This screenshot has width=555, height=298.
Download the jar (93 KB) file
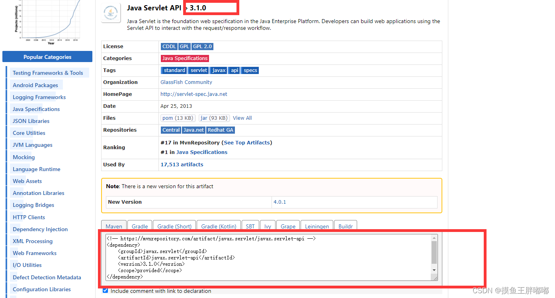pos(214,118)
